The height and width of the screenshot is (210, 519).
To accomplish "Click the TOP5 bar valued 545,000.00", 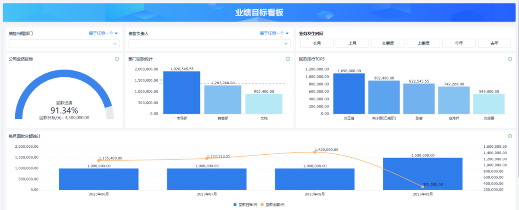I will pyautogui.click(x=489, y=104).
